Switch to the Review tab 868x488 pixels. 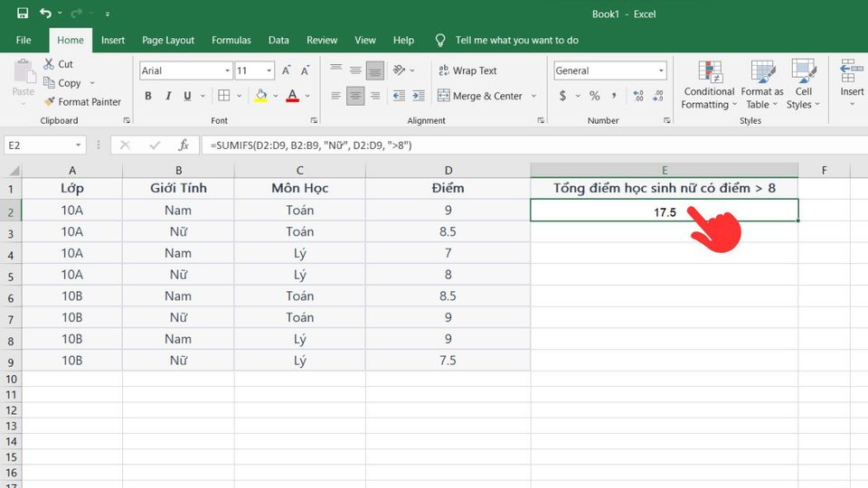coord(322,40)
